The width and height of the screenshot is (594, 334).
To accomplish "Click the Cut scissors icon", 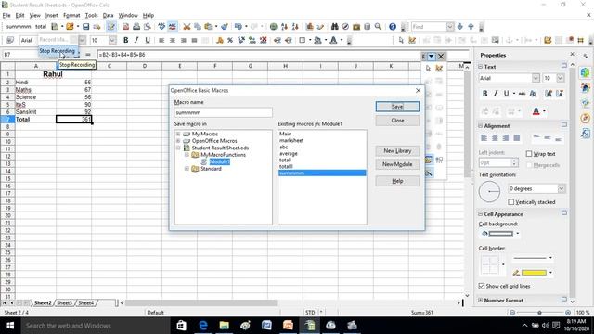I will 187,27.
